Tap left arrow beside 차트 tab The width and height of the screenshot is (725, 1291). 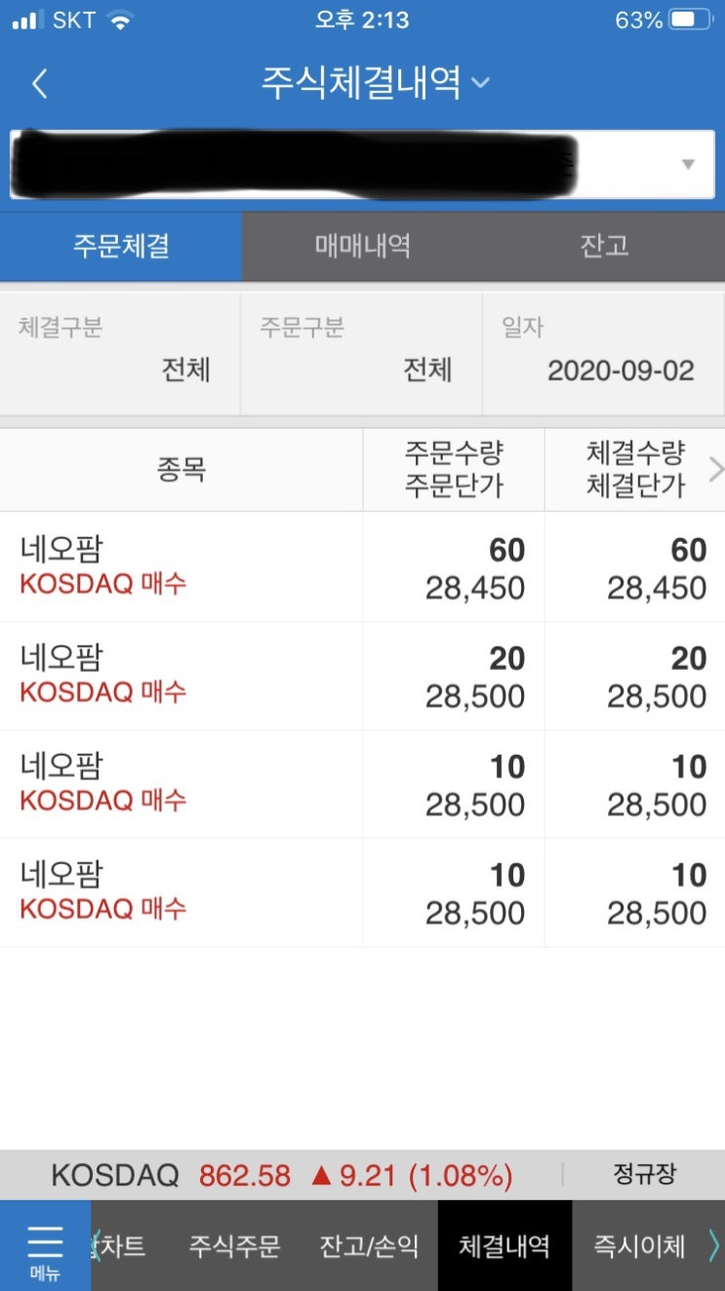[x=96, y=1245]
